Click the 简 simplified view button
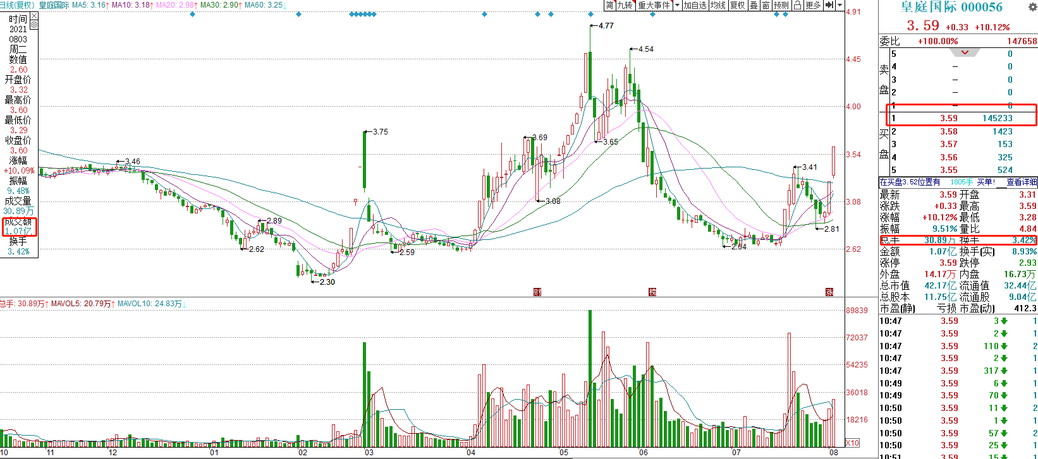Screen dimensions: 1038x459 [609, 5]
